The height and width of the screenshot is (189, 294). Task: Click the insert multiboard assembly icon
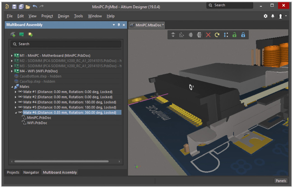[x=13, y=35]
